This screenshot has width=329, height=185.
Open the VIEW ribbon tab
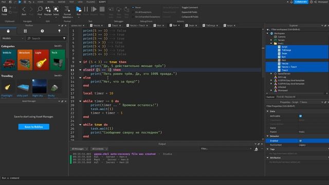point(80,2)
